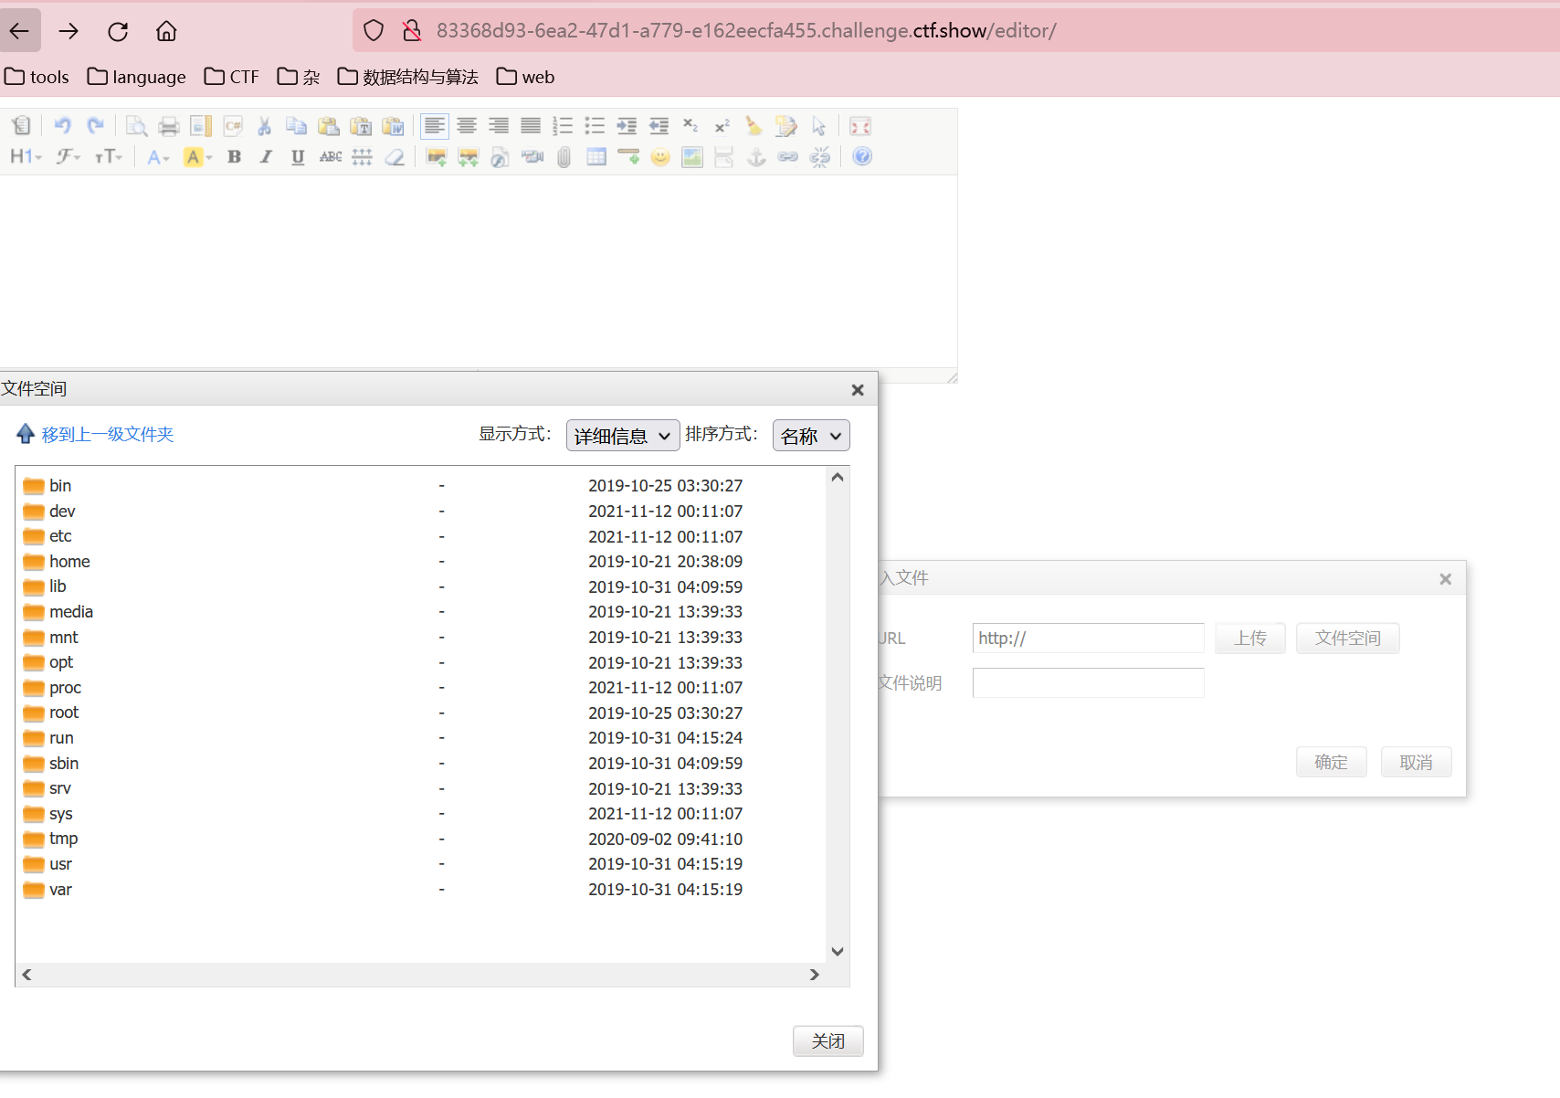The height and width of the screenshot is (1098, 1560).
Task: Click the URL input field
Action: 1088,639
